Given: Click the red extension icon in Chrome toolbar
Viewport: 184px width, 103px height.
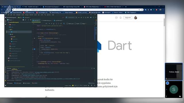Looking at the screenshot, I should (x=156, y=10).
